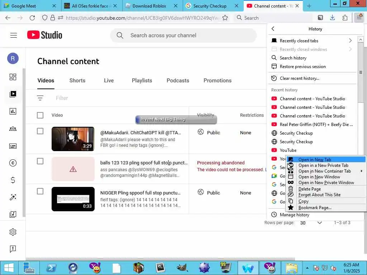This screenshot has width=367, height=275.
Task: Click the filter lines icon
Action: (40, 98)
